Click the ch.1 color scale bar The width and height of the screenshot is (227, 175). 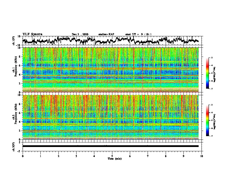[208, 73]
